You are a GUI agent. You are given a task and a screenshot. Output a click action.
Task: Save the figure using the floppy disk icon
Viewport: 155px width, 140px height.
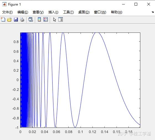point(16,19)
